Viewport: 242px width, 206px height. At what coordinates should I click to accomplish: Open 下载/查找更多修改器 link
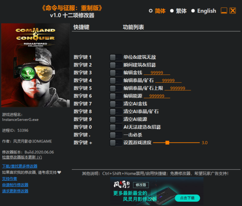[x=20, y=166]
